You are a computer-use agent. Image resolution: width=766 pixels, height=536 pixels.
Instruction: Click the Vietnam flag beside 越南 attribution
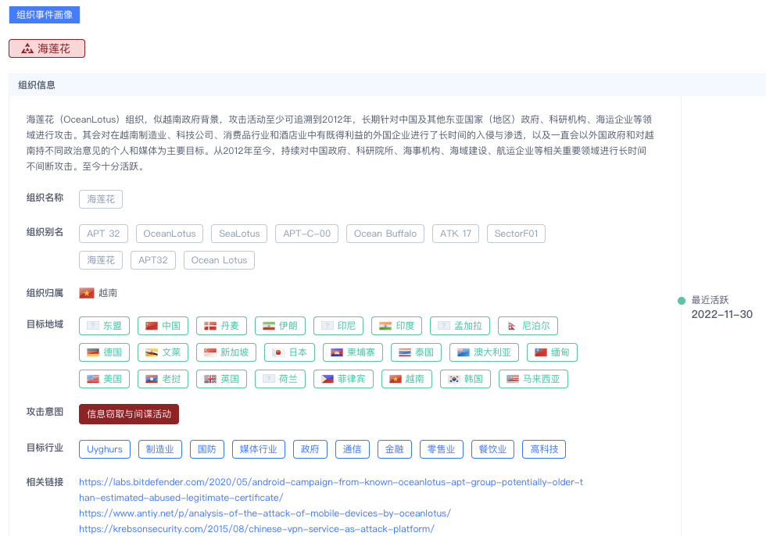click(87, 293)
